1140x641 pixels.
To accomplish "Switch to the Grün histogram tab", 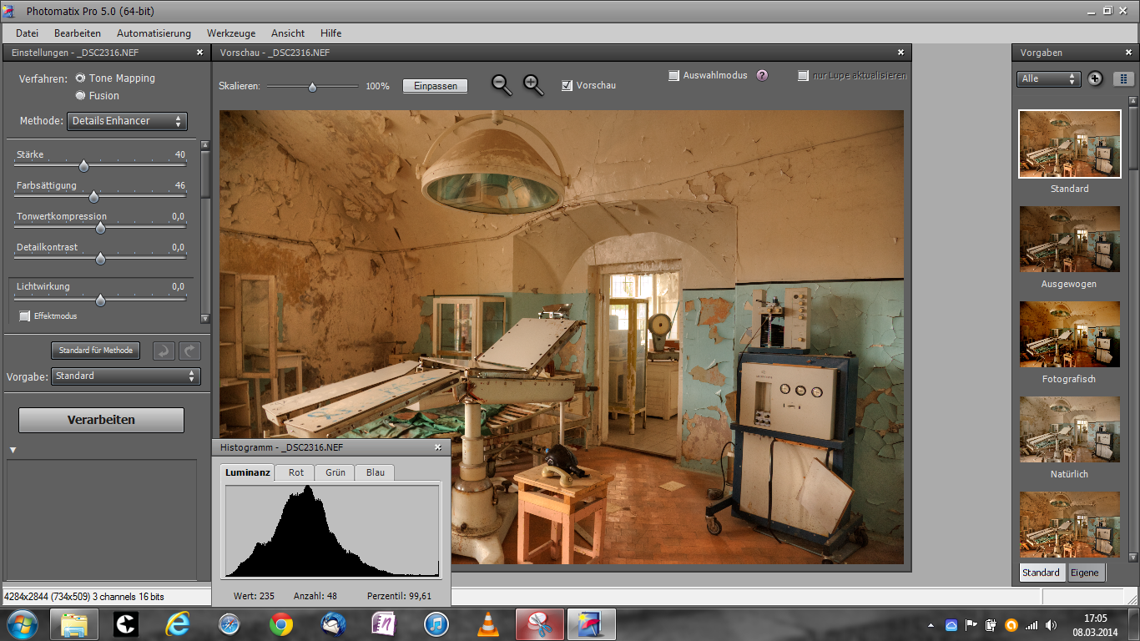I will click(x=335, y=472).
